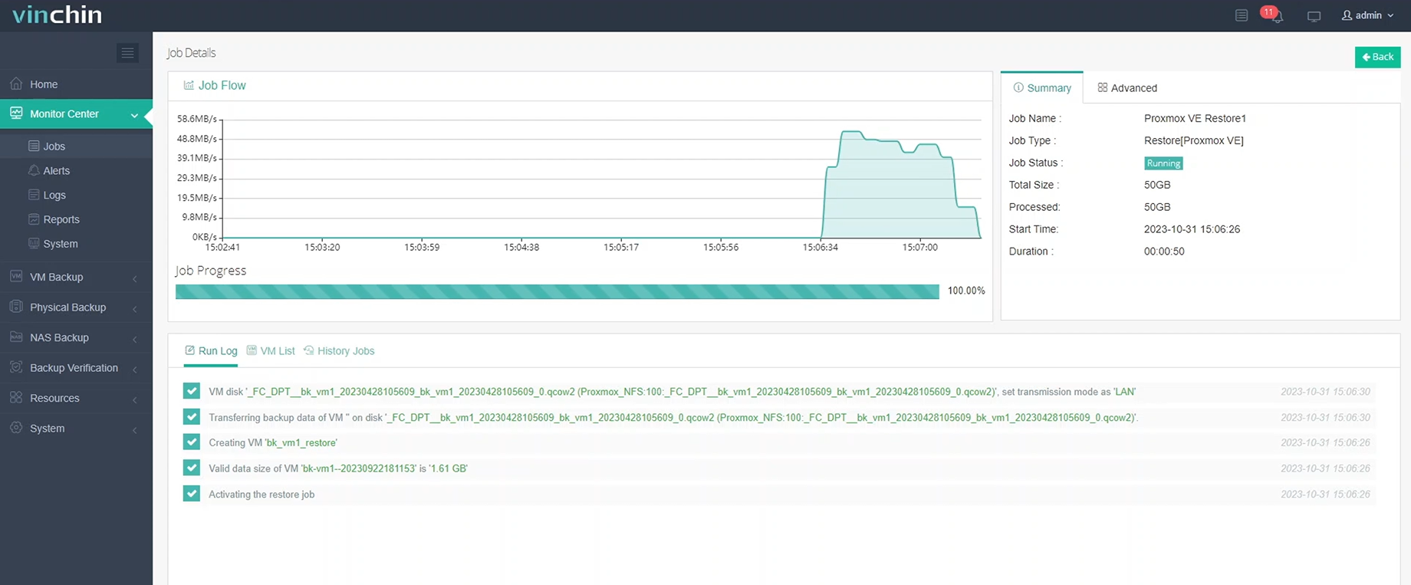Viewport: 1411px width, 585px height.
Task: Toggle checkbox for 'Creating VM' log entry
Action: coord(192,442)
